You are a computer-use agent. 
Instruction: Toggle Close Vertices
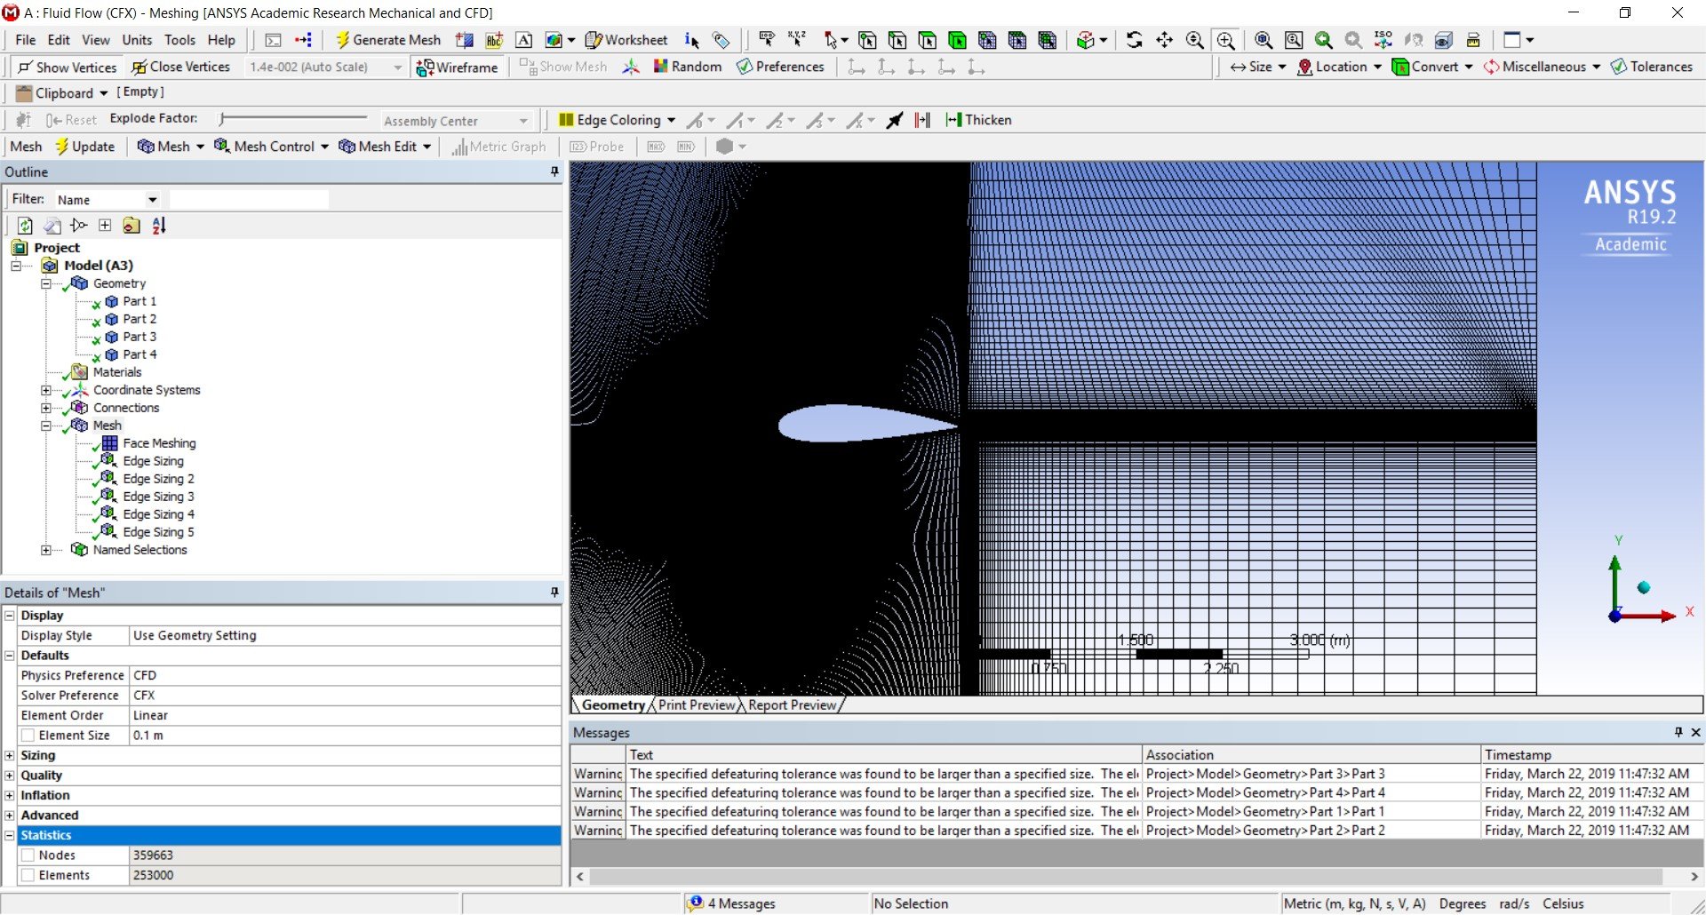point(180,67)
